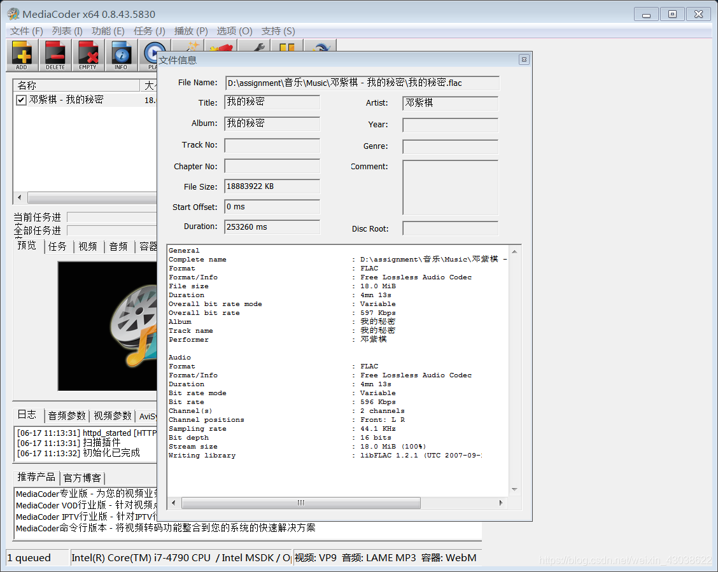
Task: Open the 支持 (S) menu
Action: tap(278, 31)
